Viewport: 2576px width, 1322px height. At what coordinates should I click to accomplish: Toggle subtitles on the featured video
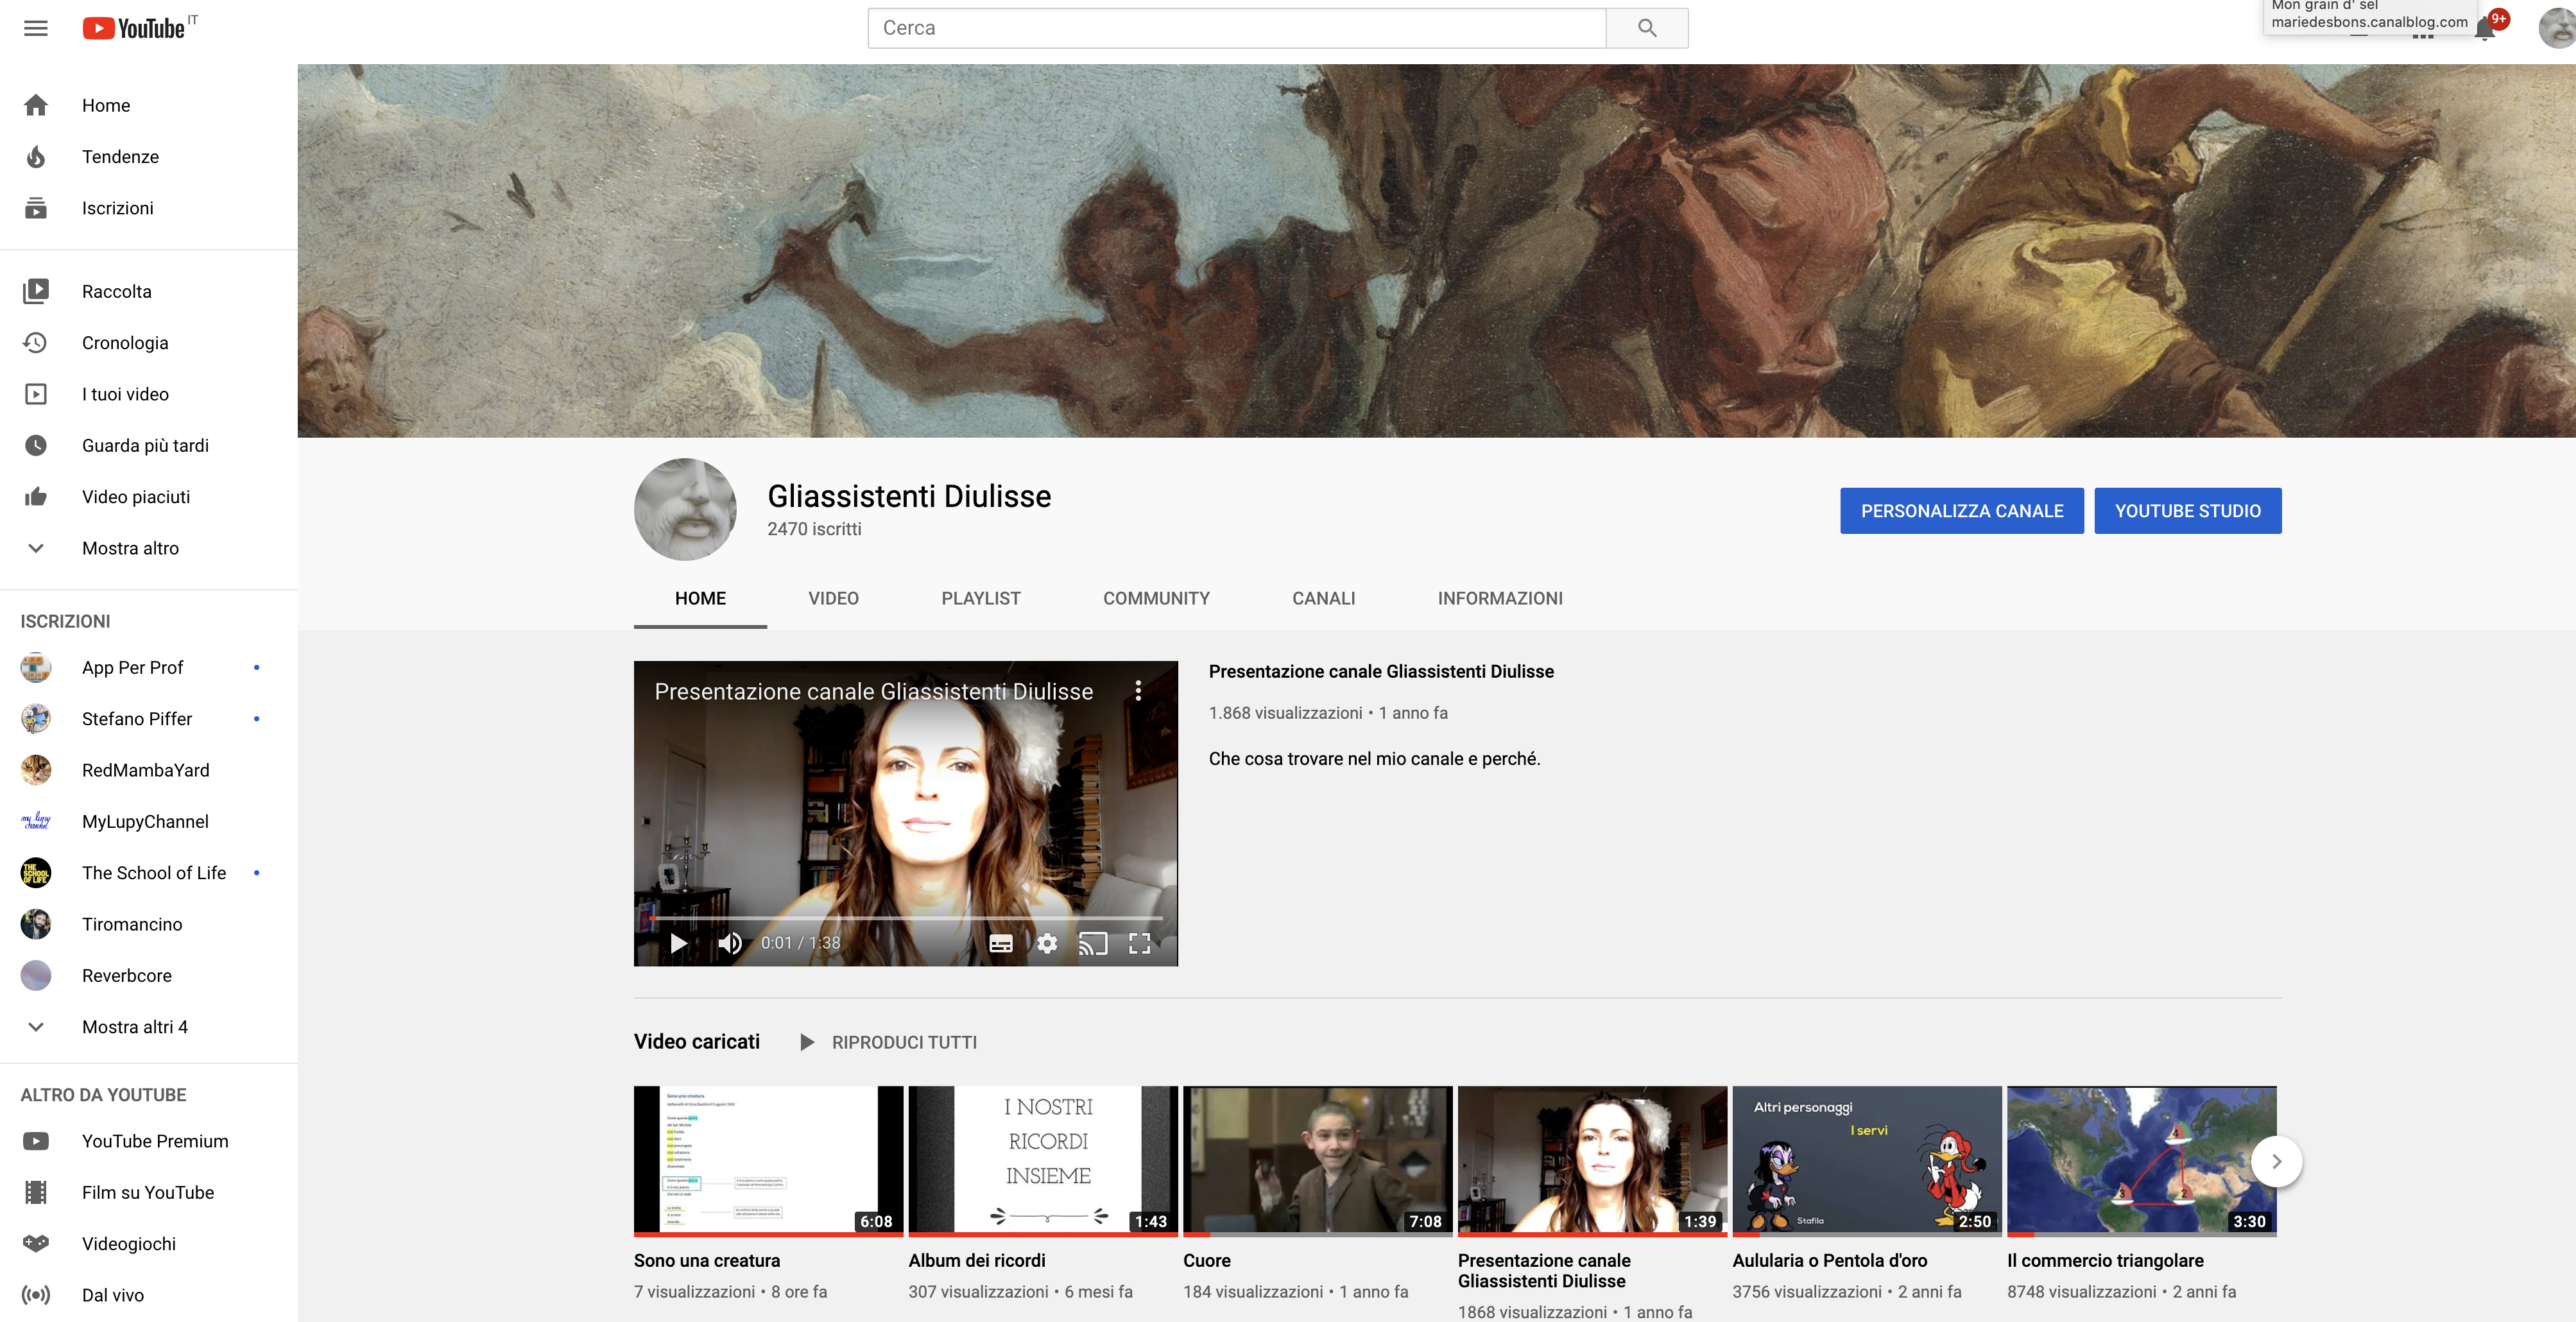coord(1001,943)
